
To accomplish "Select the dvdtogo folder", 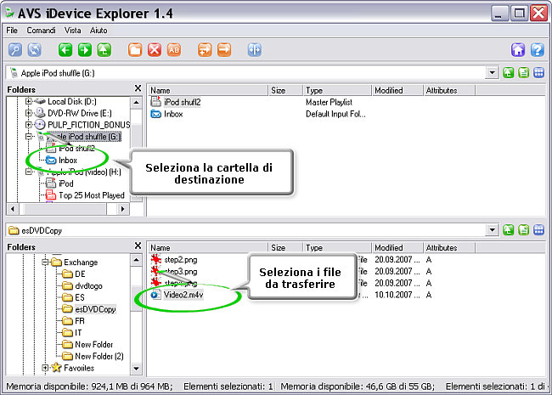I will click(x=88, y=286).
